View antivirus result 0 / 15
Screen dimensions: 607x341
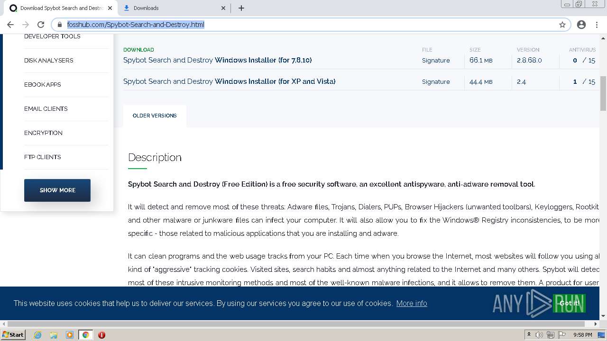click(x=584, y=60)
